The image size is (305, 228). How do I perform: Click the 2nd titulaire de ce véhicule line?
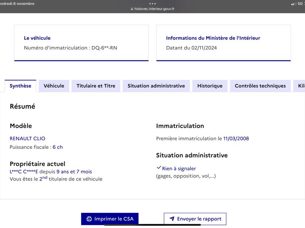point(56,179)
